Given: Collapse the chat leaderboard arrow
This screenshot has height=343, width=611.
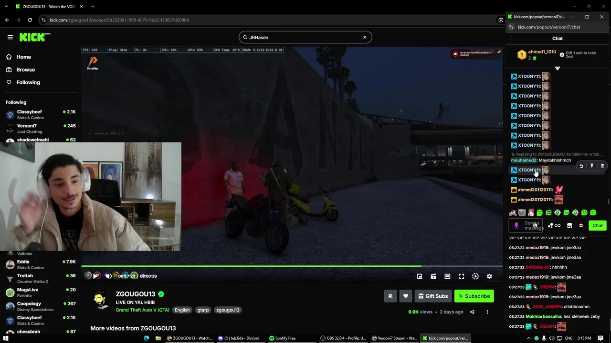Looking at the screenshot, I should [x=557, y=68].
